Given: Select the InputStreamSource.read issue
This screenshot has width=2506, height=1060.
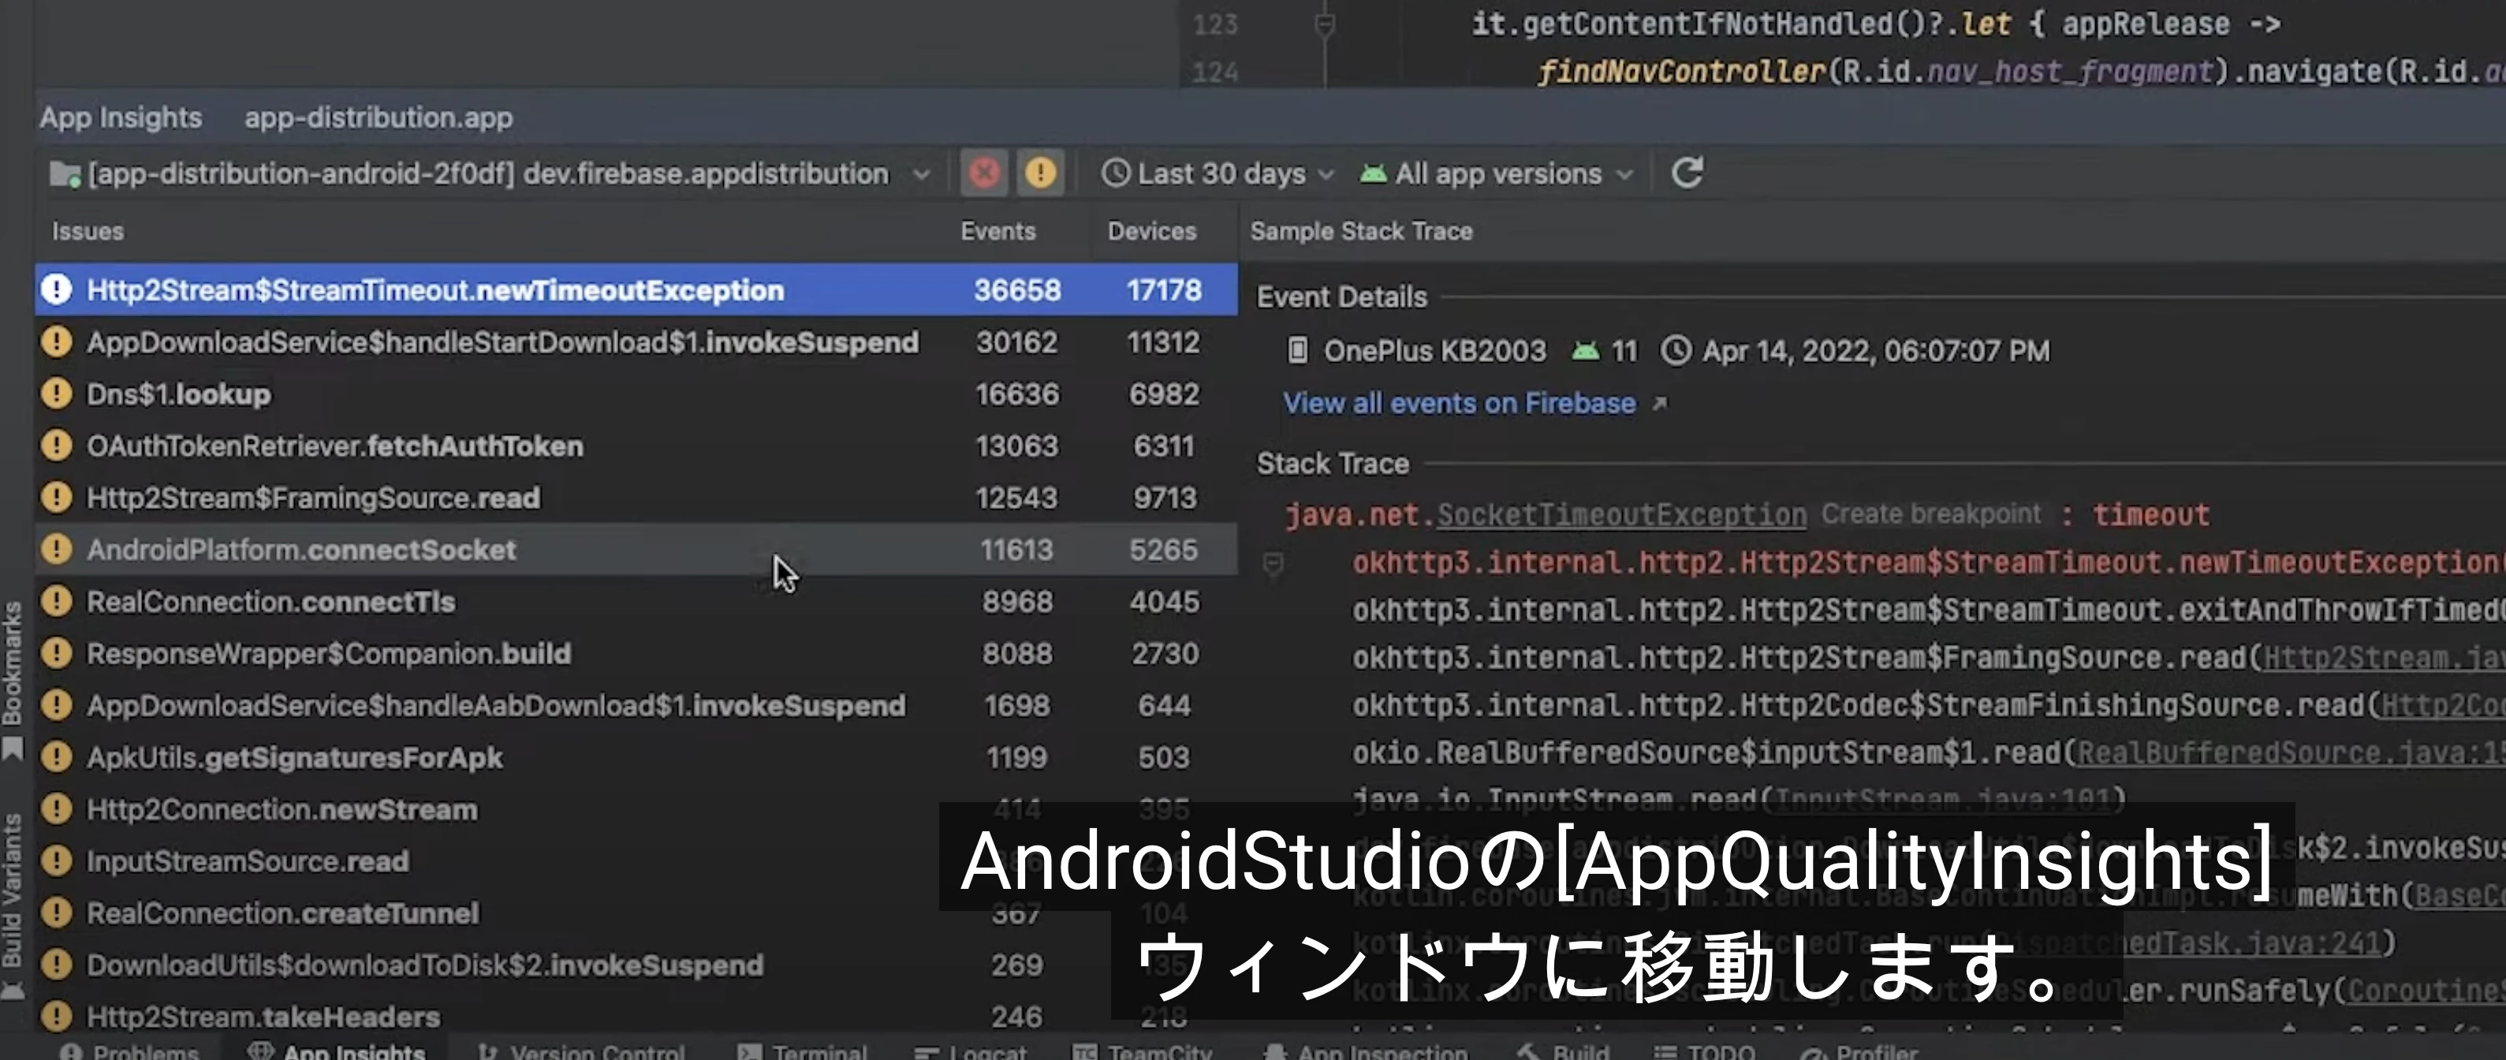Looking at the screenshot, I should point(636,860).
